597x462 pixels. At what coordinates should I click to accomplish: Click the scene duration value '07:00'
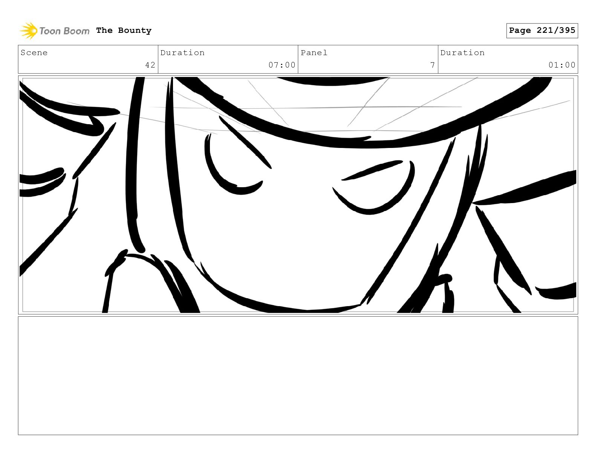click(x=282, y=65)
